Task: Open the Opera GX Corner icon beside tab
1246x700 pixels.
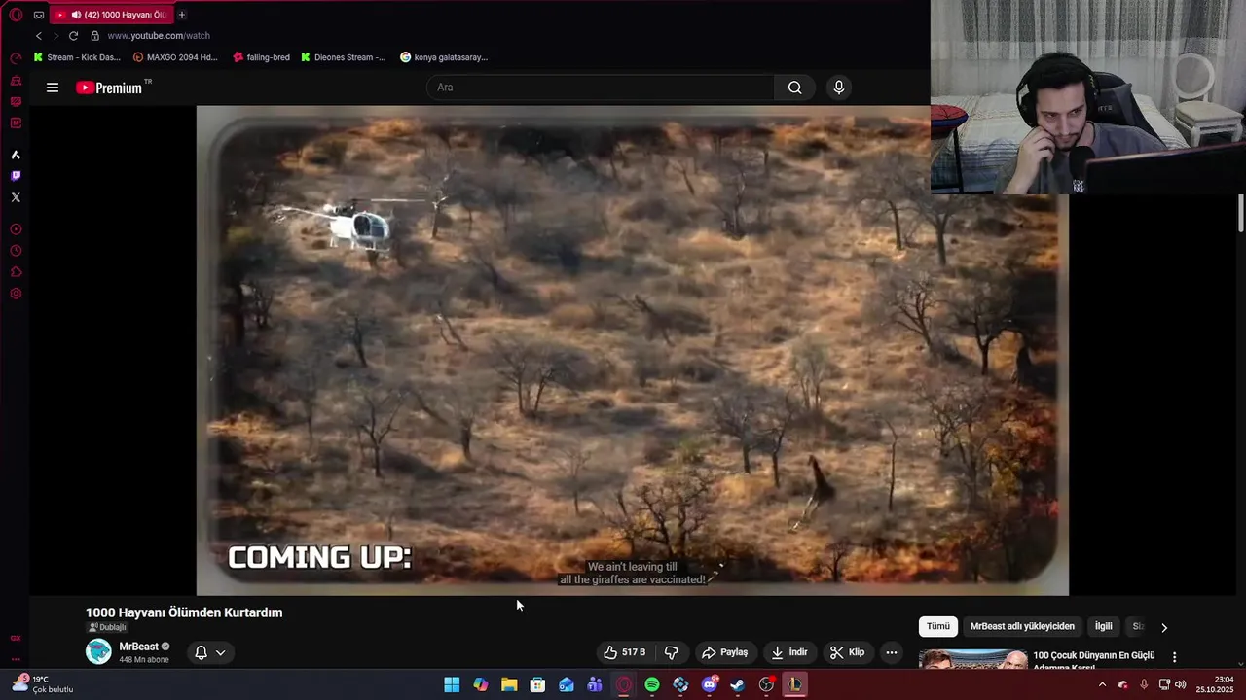Action: (39, 15)
